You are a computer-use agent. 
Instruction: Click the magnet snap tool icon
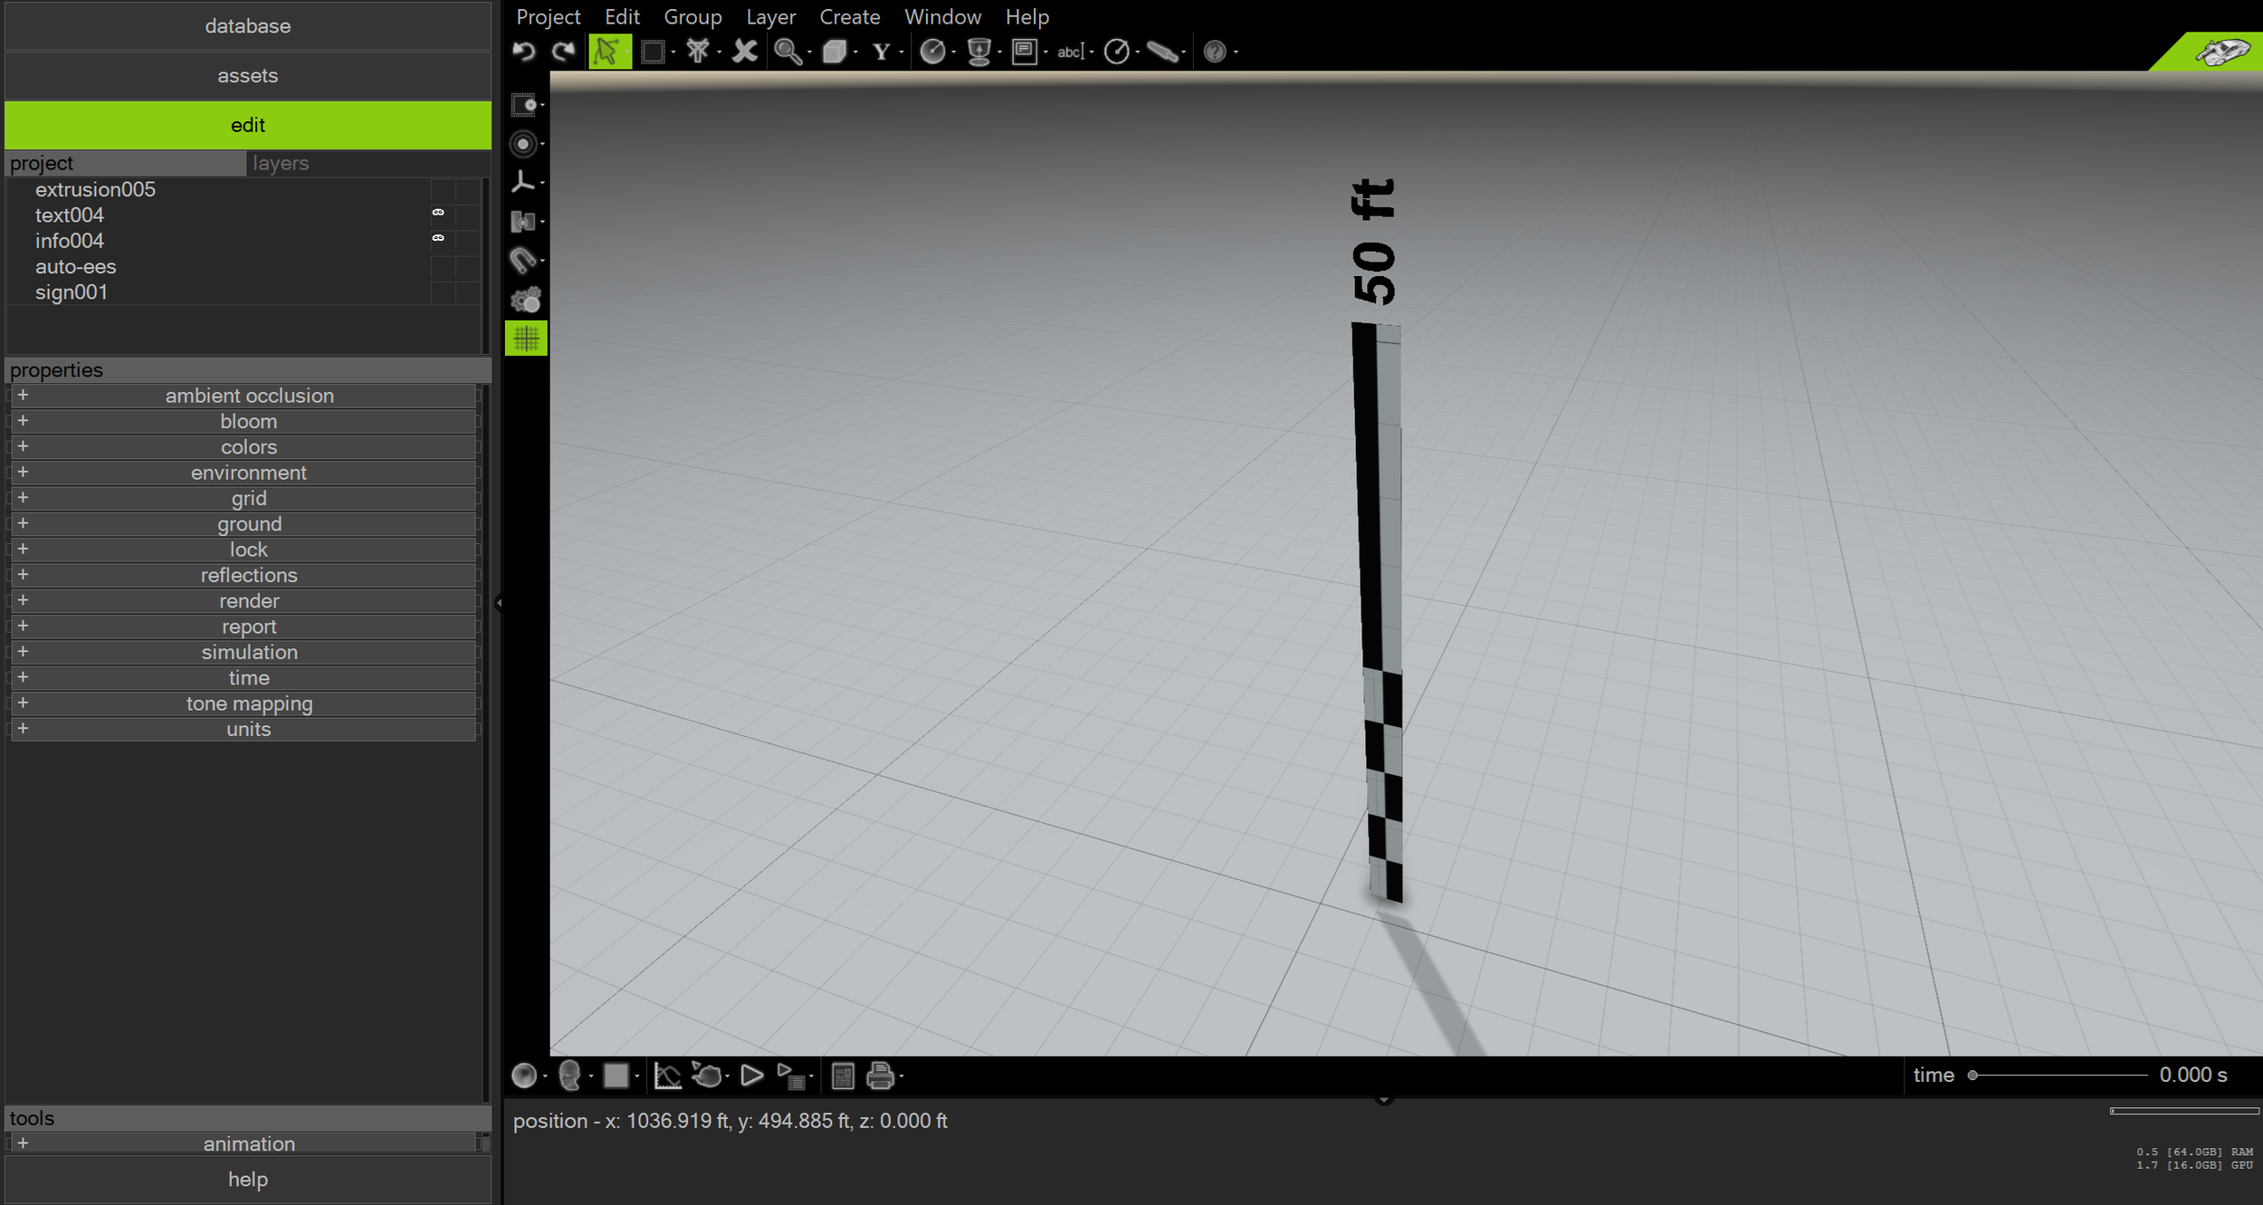click(523, 261)
